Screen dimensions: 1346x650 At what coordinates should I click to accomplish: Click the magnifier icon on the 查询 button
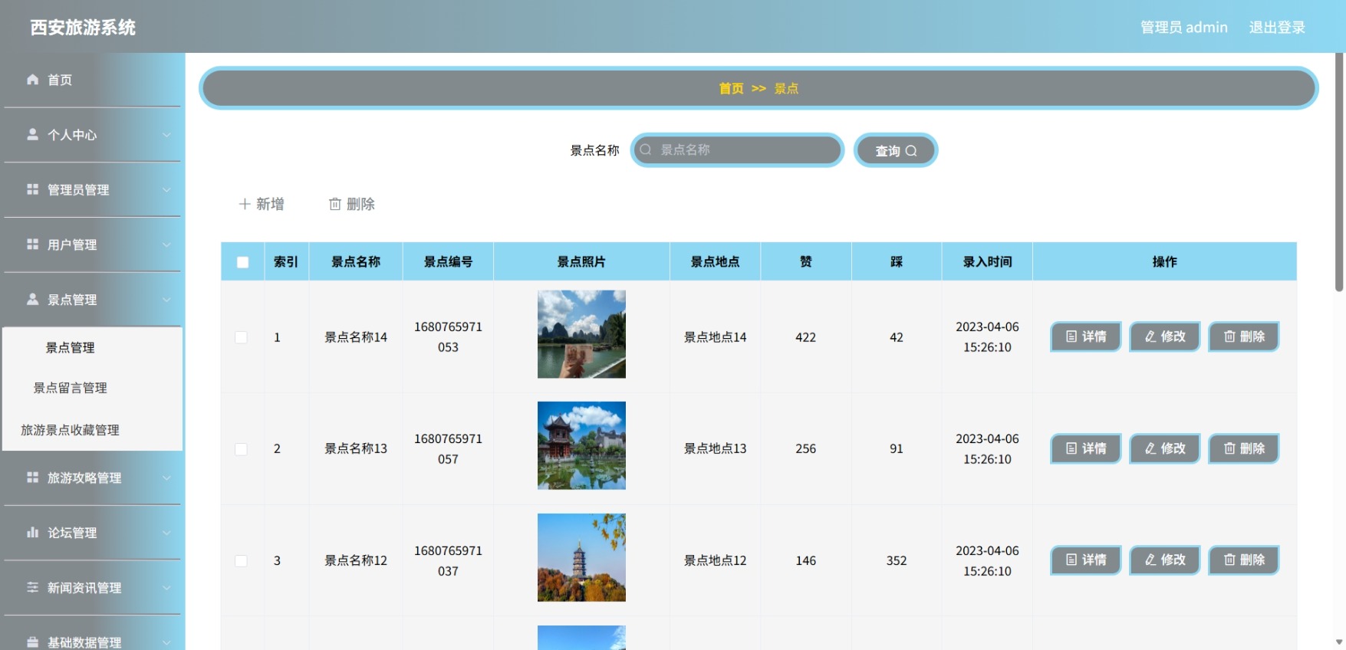tap(911, 151)
